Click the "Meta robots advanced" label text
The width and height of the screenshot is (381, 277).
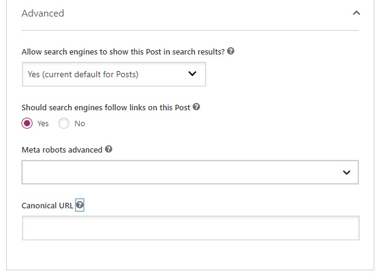pos(62,150)
